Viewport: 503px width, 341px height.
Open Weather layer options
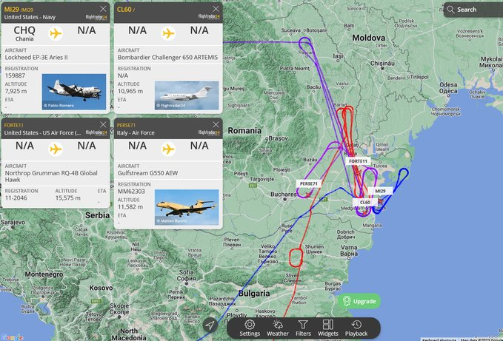tap(278, 328)
